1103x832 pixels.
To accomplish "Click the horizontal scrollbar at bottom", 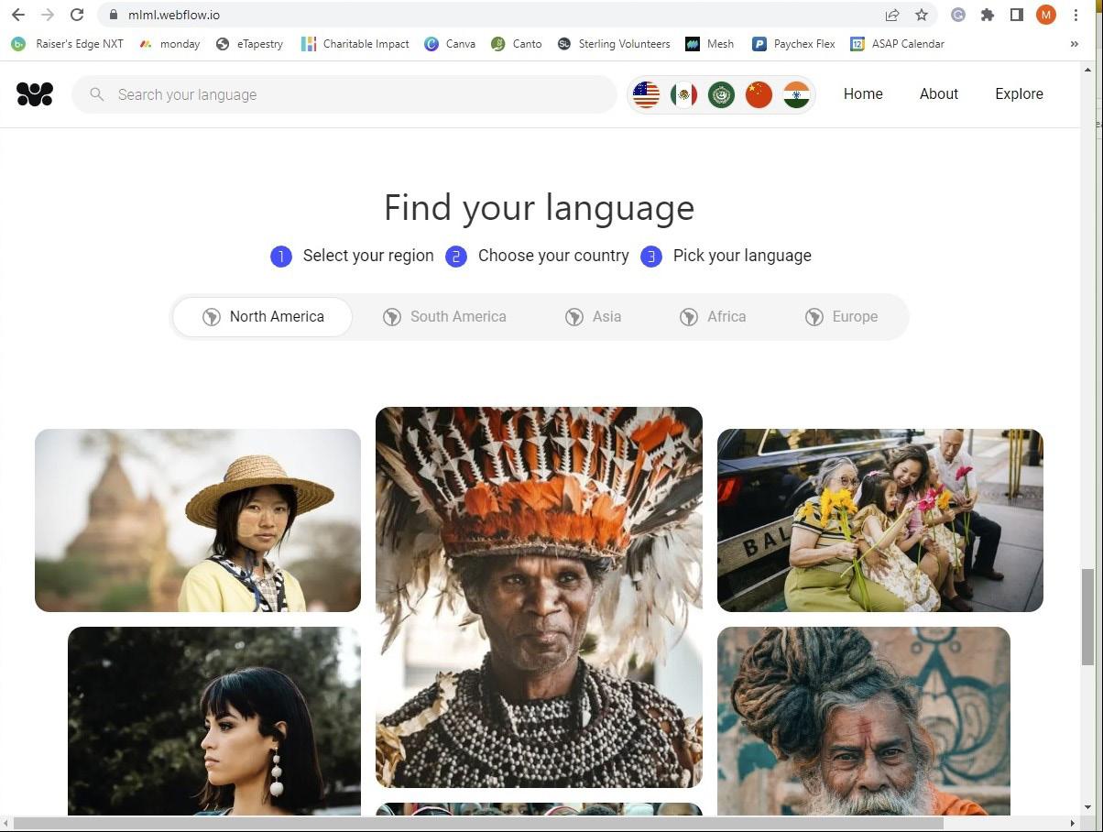I will 477,824.
